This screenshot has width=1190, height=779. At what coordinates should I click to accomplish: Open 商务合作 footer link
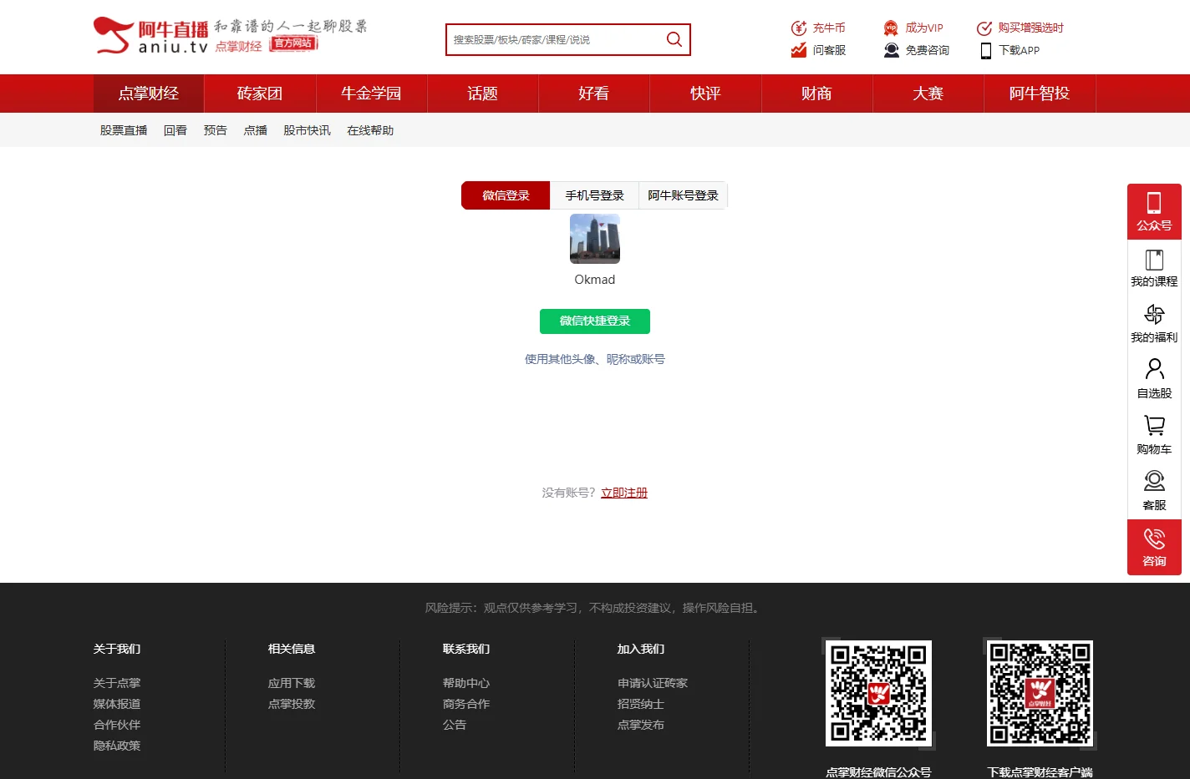[x=466, y=704]
